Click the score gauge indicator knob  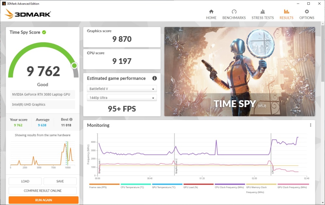74,66
